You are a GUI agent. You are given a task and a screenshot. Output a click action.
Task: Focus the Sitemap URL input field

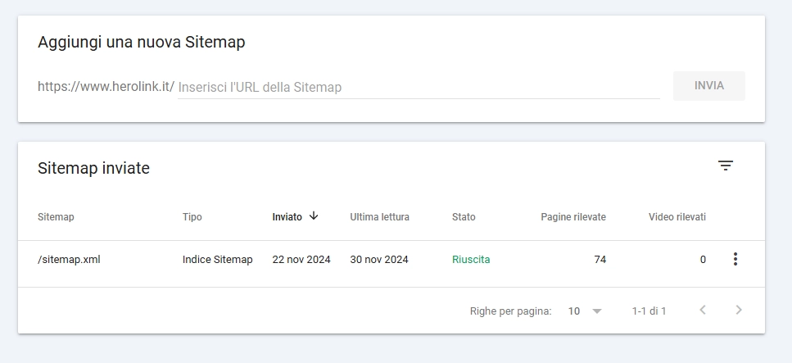pyautogui.click(x=419, y=87)
